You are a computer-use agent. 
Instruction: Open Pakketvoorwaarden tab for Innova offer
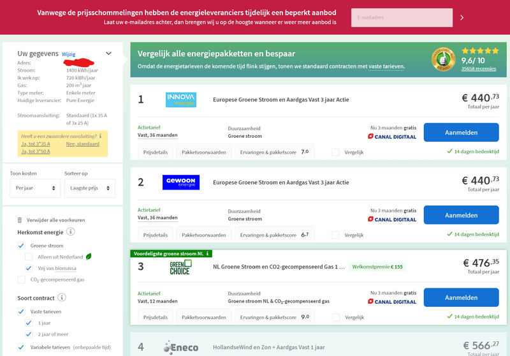(x=204, y=152)
